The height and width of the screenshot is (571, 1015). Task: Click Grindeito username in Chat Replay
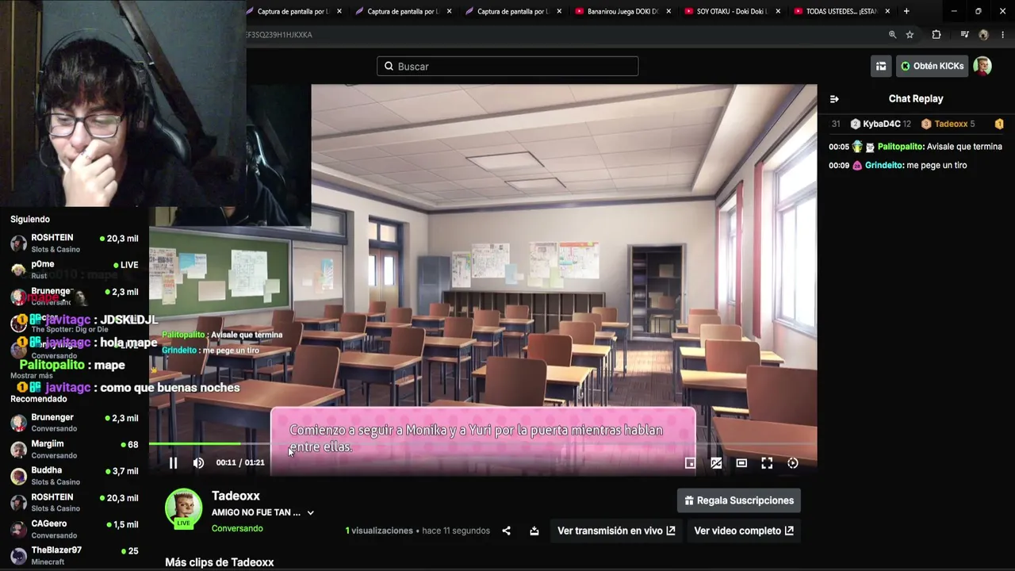(x=884, y=166)
